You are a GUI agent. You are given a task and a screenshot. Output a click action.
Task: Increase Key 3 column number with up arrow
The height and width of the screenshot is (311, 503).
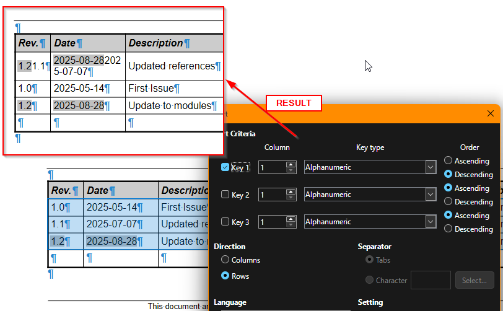click(291, 219)
